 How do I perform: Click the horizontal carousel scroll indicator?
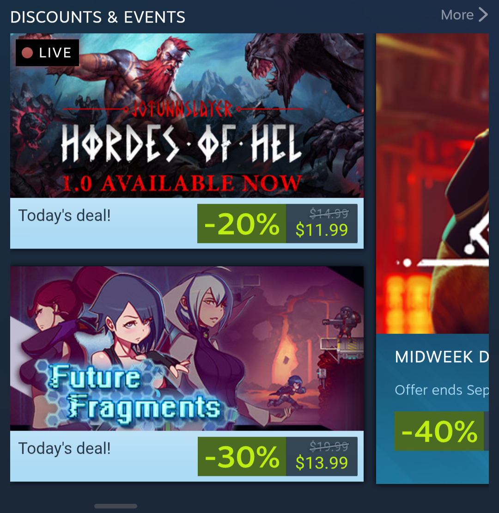(x=116, y=506)
